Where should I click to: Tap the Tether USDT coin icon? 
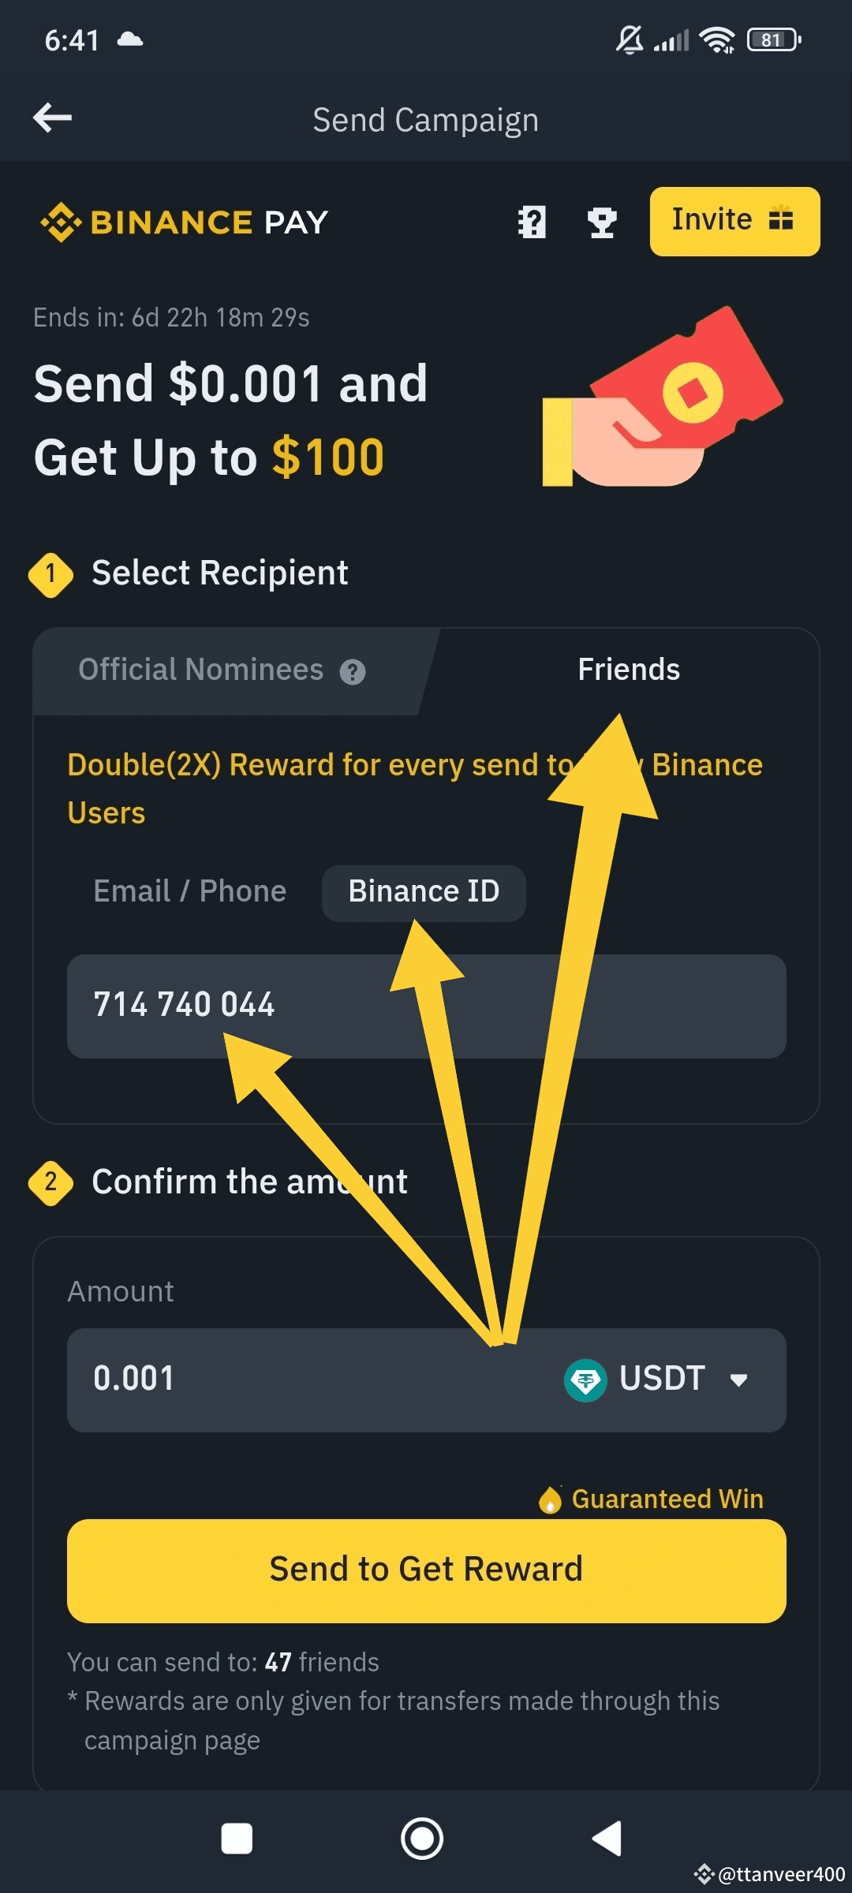585,1380
